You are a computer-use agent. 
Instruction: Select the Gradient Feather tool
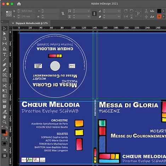point(5,101)
